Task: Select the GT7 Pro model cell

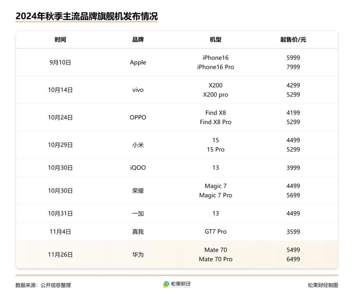Action: (215, 232)
